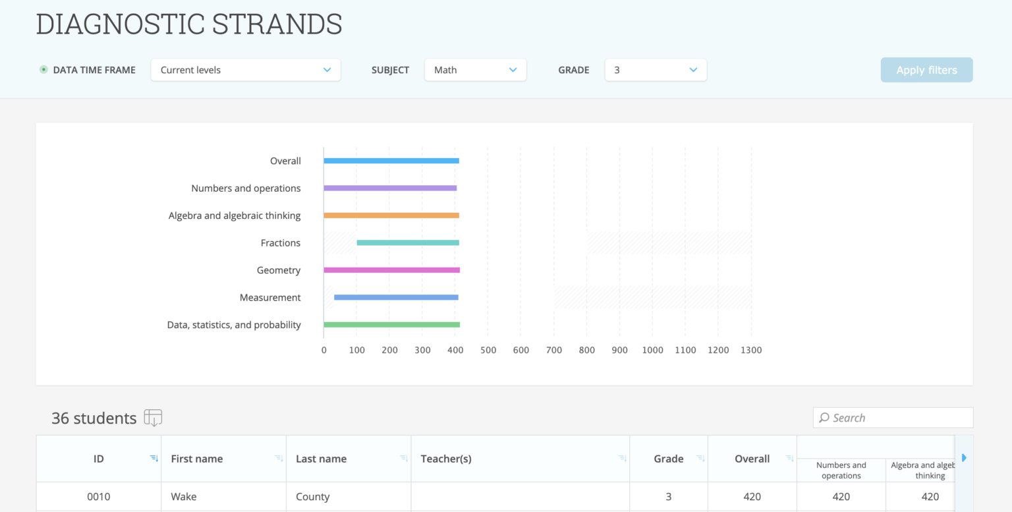This screenshot has height=512, width=1012.
Task: Click the Measurement bar in the chart
Action: [395, 297]
